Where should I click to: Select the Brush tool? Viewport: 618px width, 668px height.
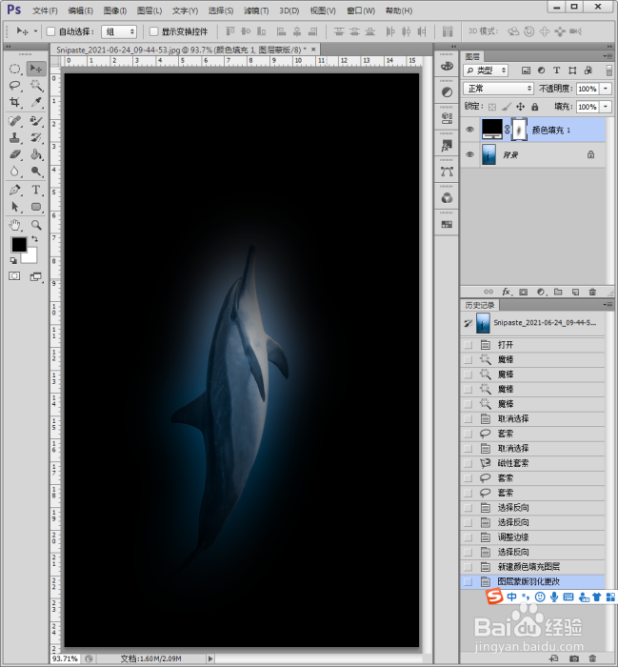[x=36, y=121]
